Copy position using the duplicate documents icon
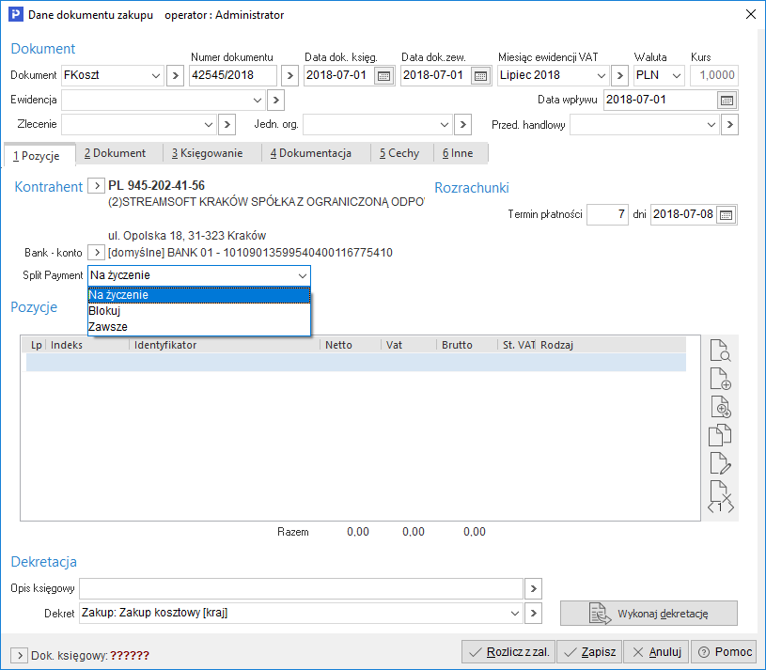766x670 pixels. click(720, 435)
